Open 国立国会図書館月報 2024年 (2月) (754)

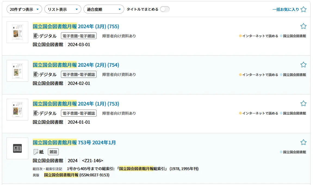76,65
